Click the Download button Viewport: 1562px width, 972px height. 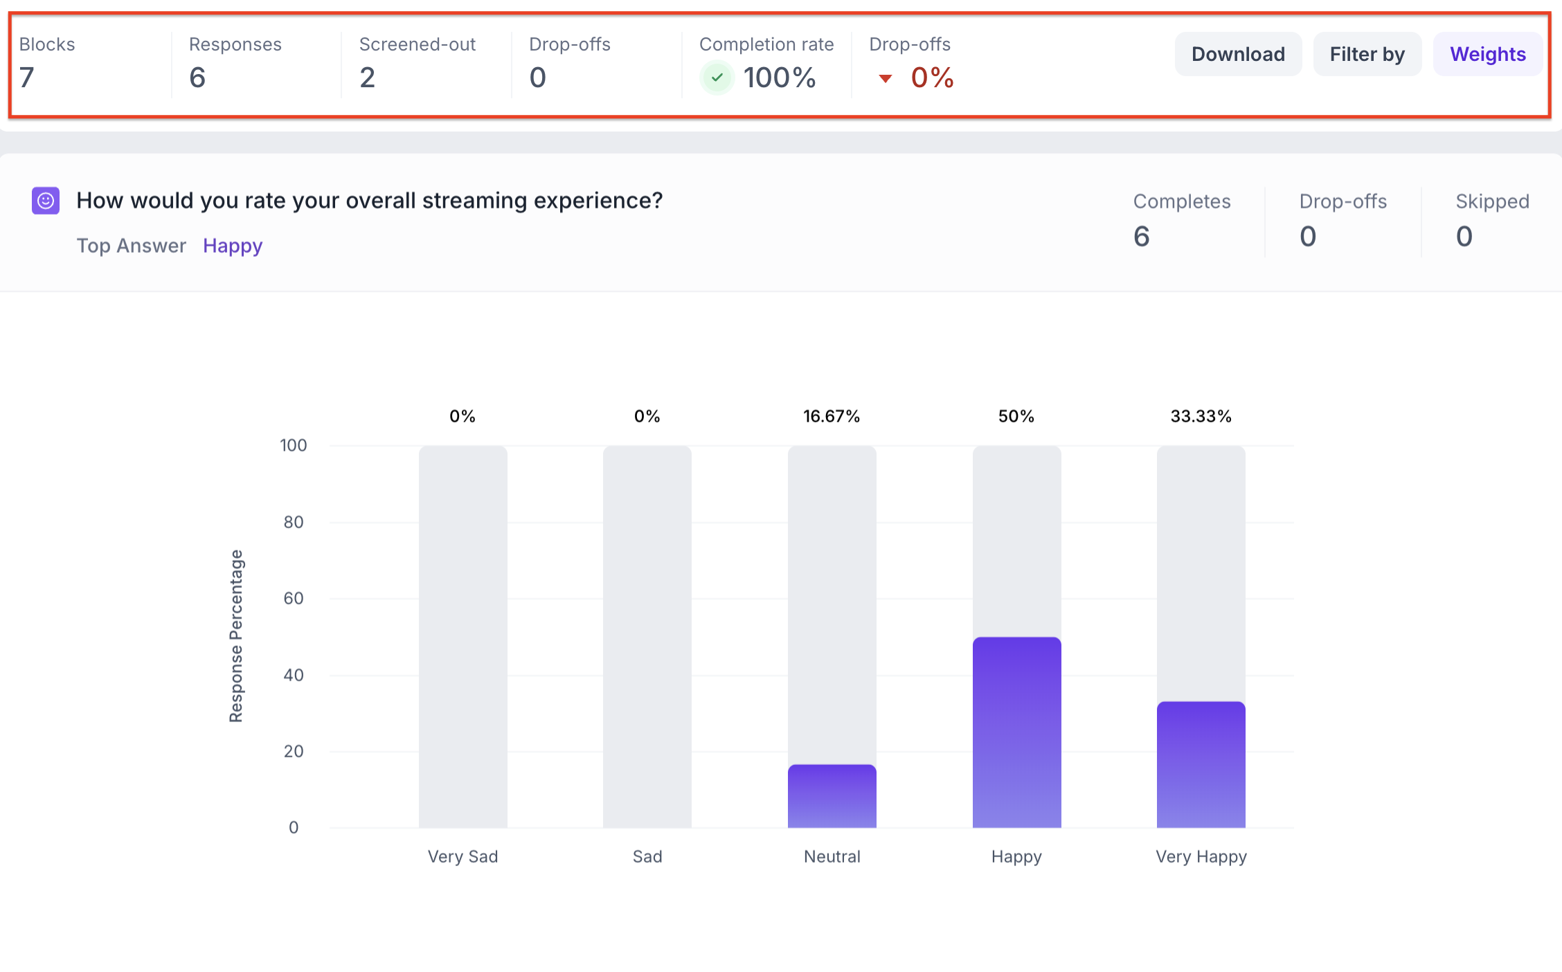pos(1237,54)
